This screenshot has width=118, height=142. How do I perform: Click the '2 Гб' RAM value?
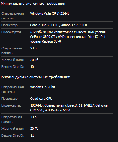33,48
